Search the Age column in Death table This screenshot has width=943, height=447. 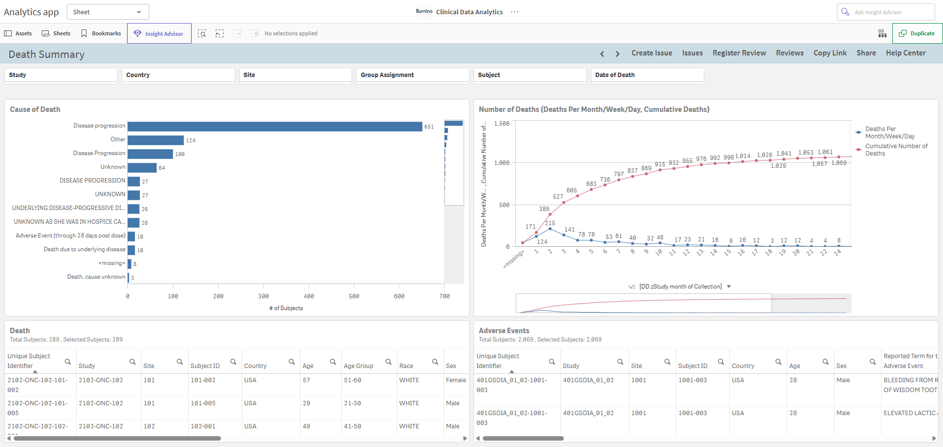(333, 362)
